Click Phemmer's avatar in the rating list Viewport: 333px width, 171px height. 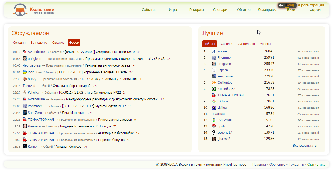(x=214, y=58)
